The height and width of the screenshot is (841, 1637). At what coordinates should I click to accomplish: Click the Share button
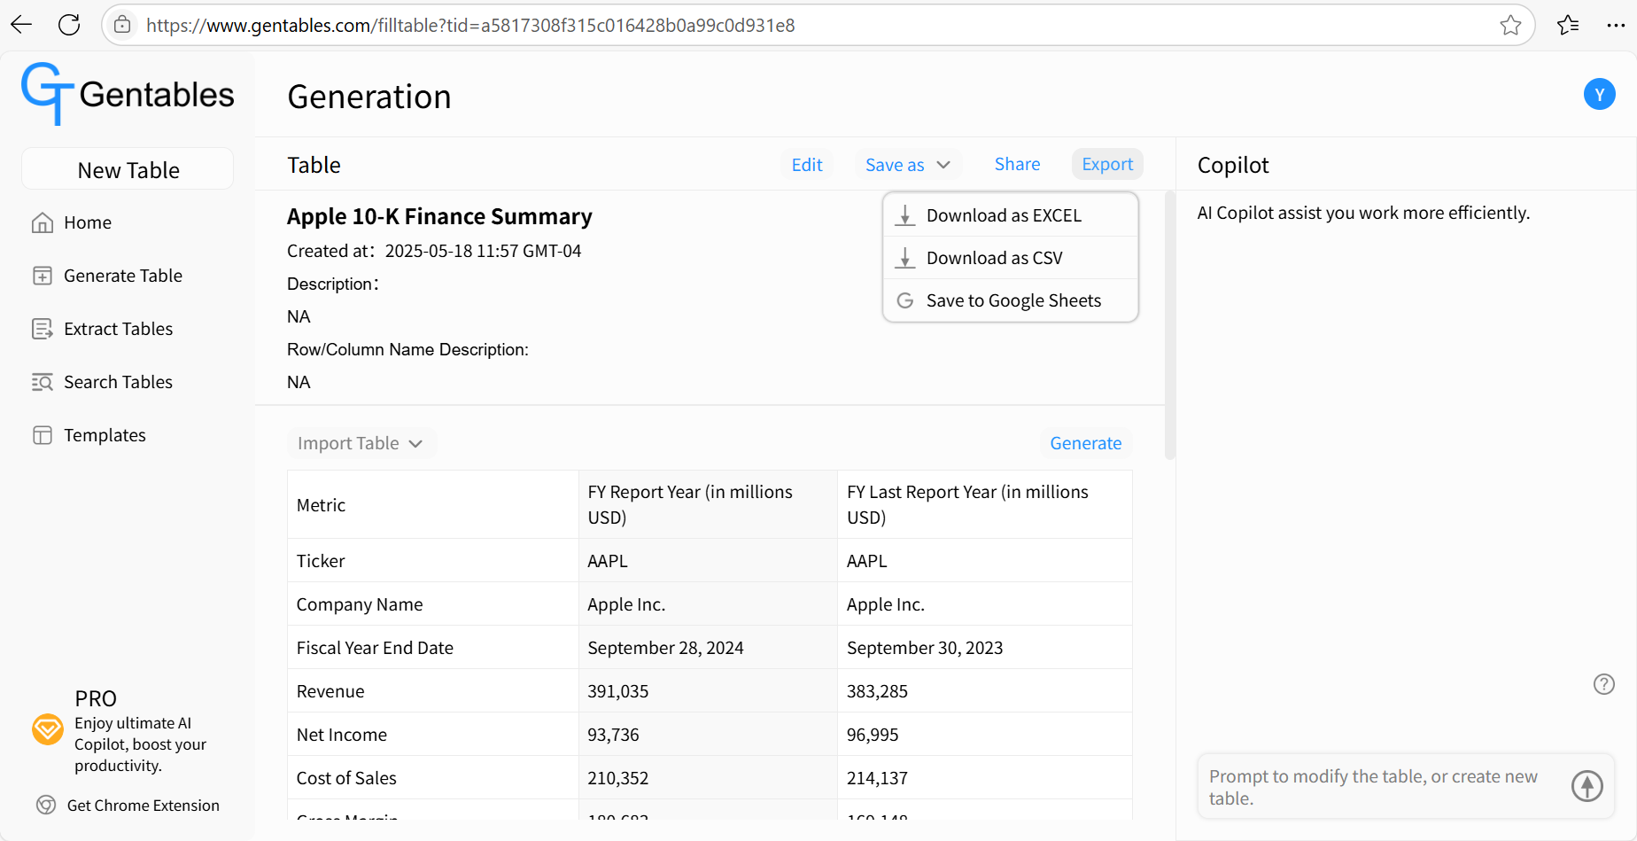coord(1017,164)
